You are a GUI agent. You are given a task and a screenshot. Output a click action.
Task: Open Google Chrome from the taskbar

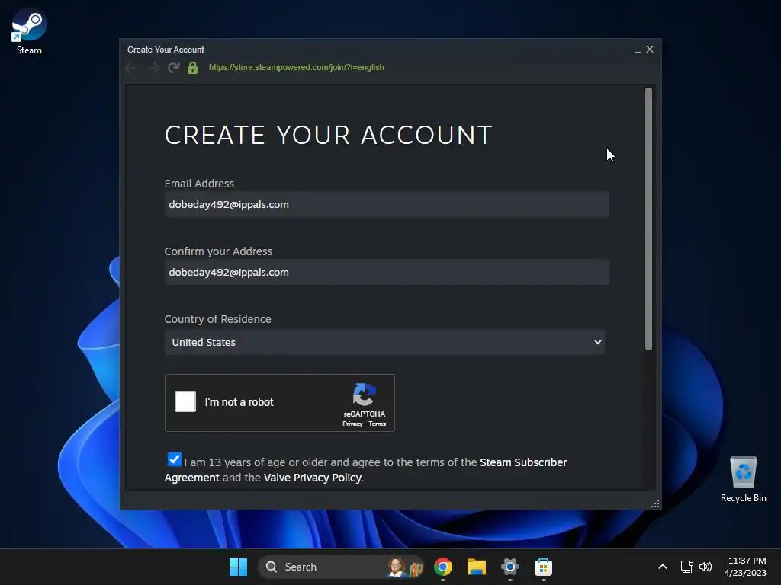[x=443, y=567]
